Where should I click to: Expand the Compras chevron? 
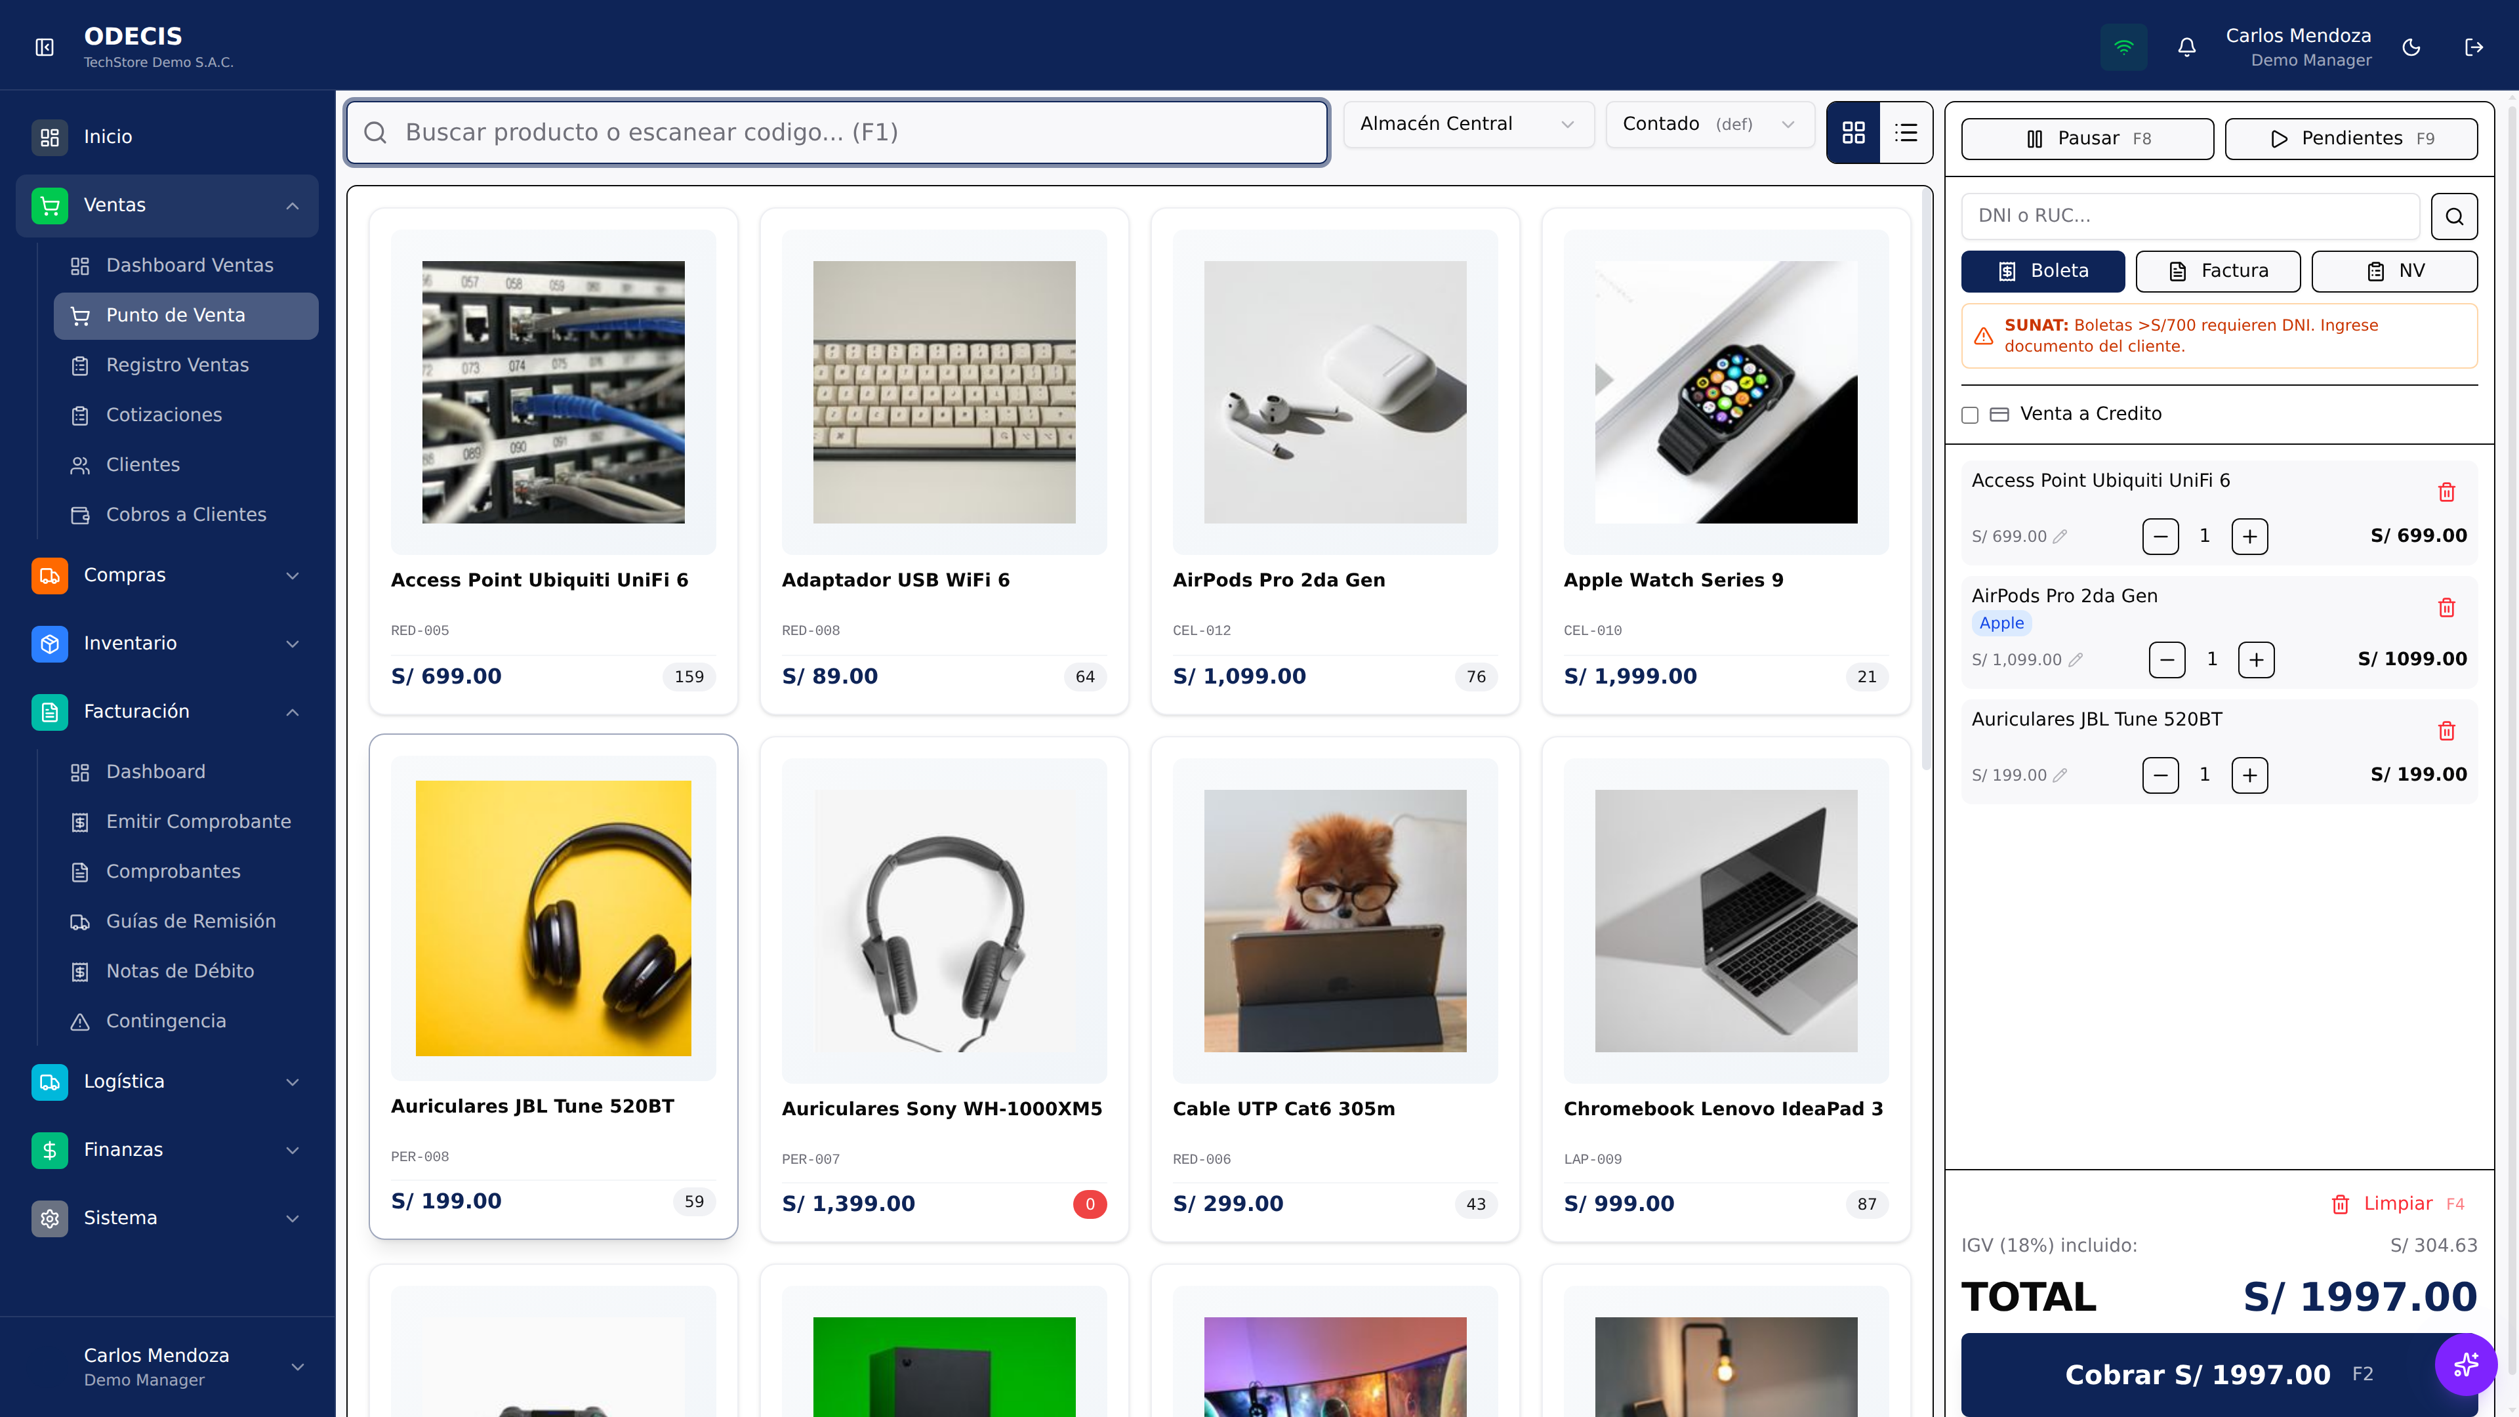pos(293,575)
